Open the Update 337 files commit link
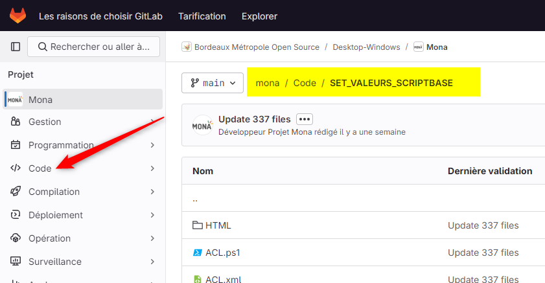This screenshot has height=283, width=545. click(254, 119)
